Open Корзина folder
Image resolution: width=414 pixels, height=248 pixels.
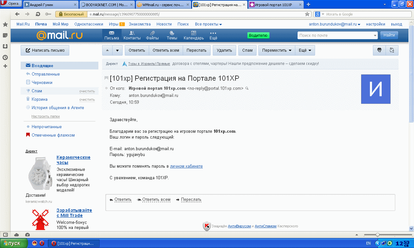tap(39, 99)
